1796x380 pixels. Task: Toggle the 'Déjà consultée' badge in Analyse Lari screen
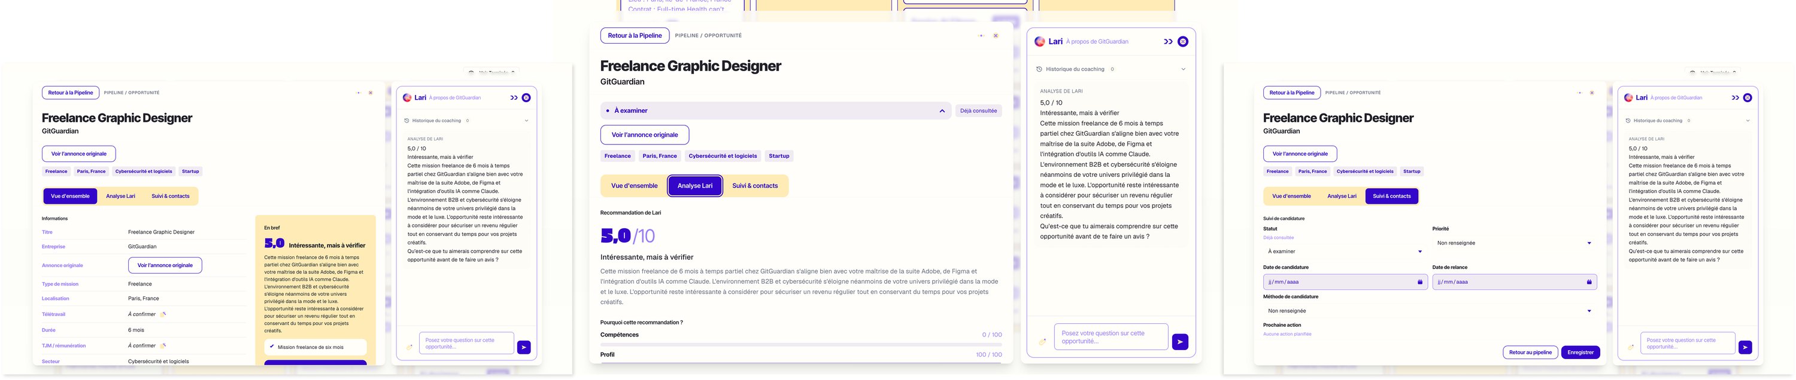click(x=978, y=111)
